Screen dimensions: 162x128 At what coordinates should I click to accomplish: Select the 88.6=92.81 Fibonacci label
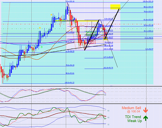(70, 73)
